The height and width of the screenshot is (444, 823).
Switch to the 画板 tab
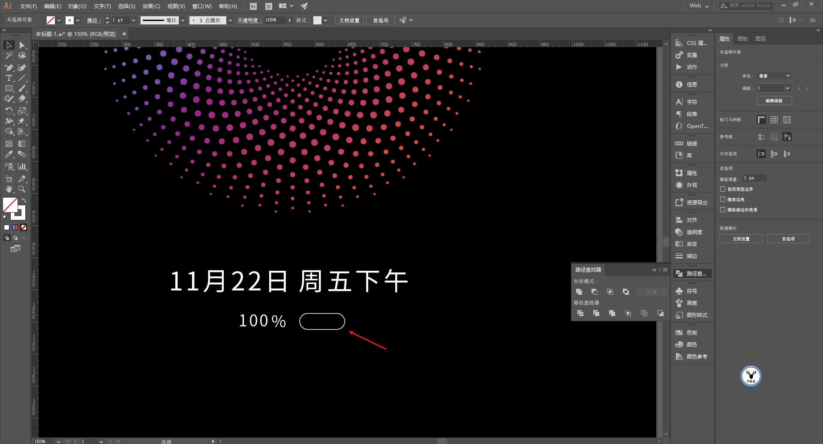click(x=742, y=38)
